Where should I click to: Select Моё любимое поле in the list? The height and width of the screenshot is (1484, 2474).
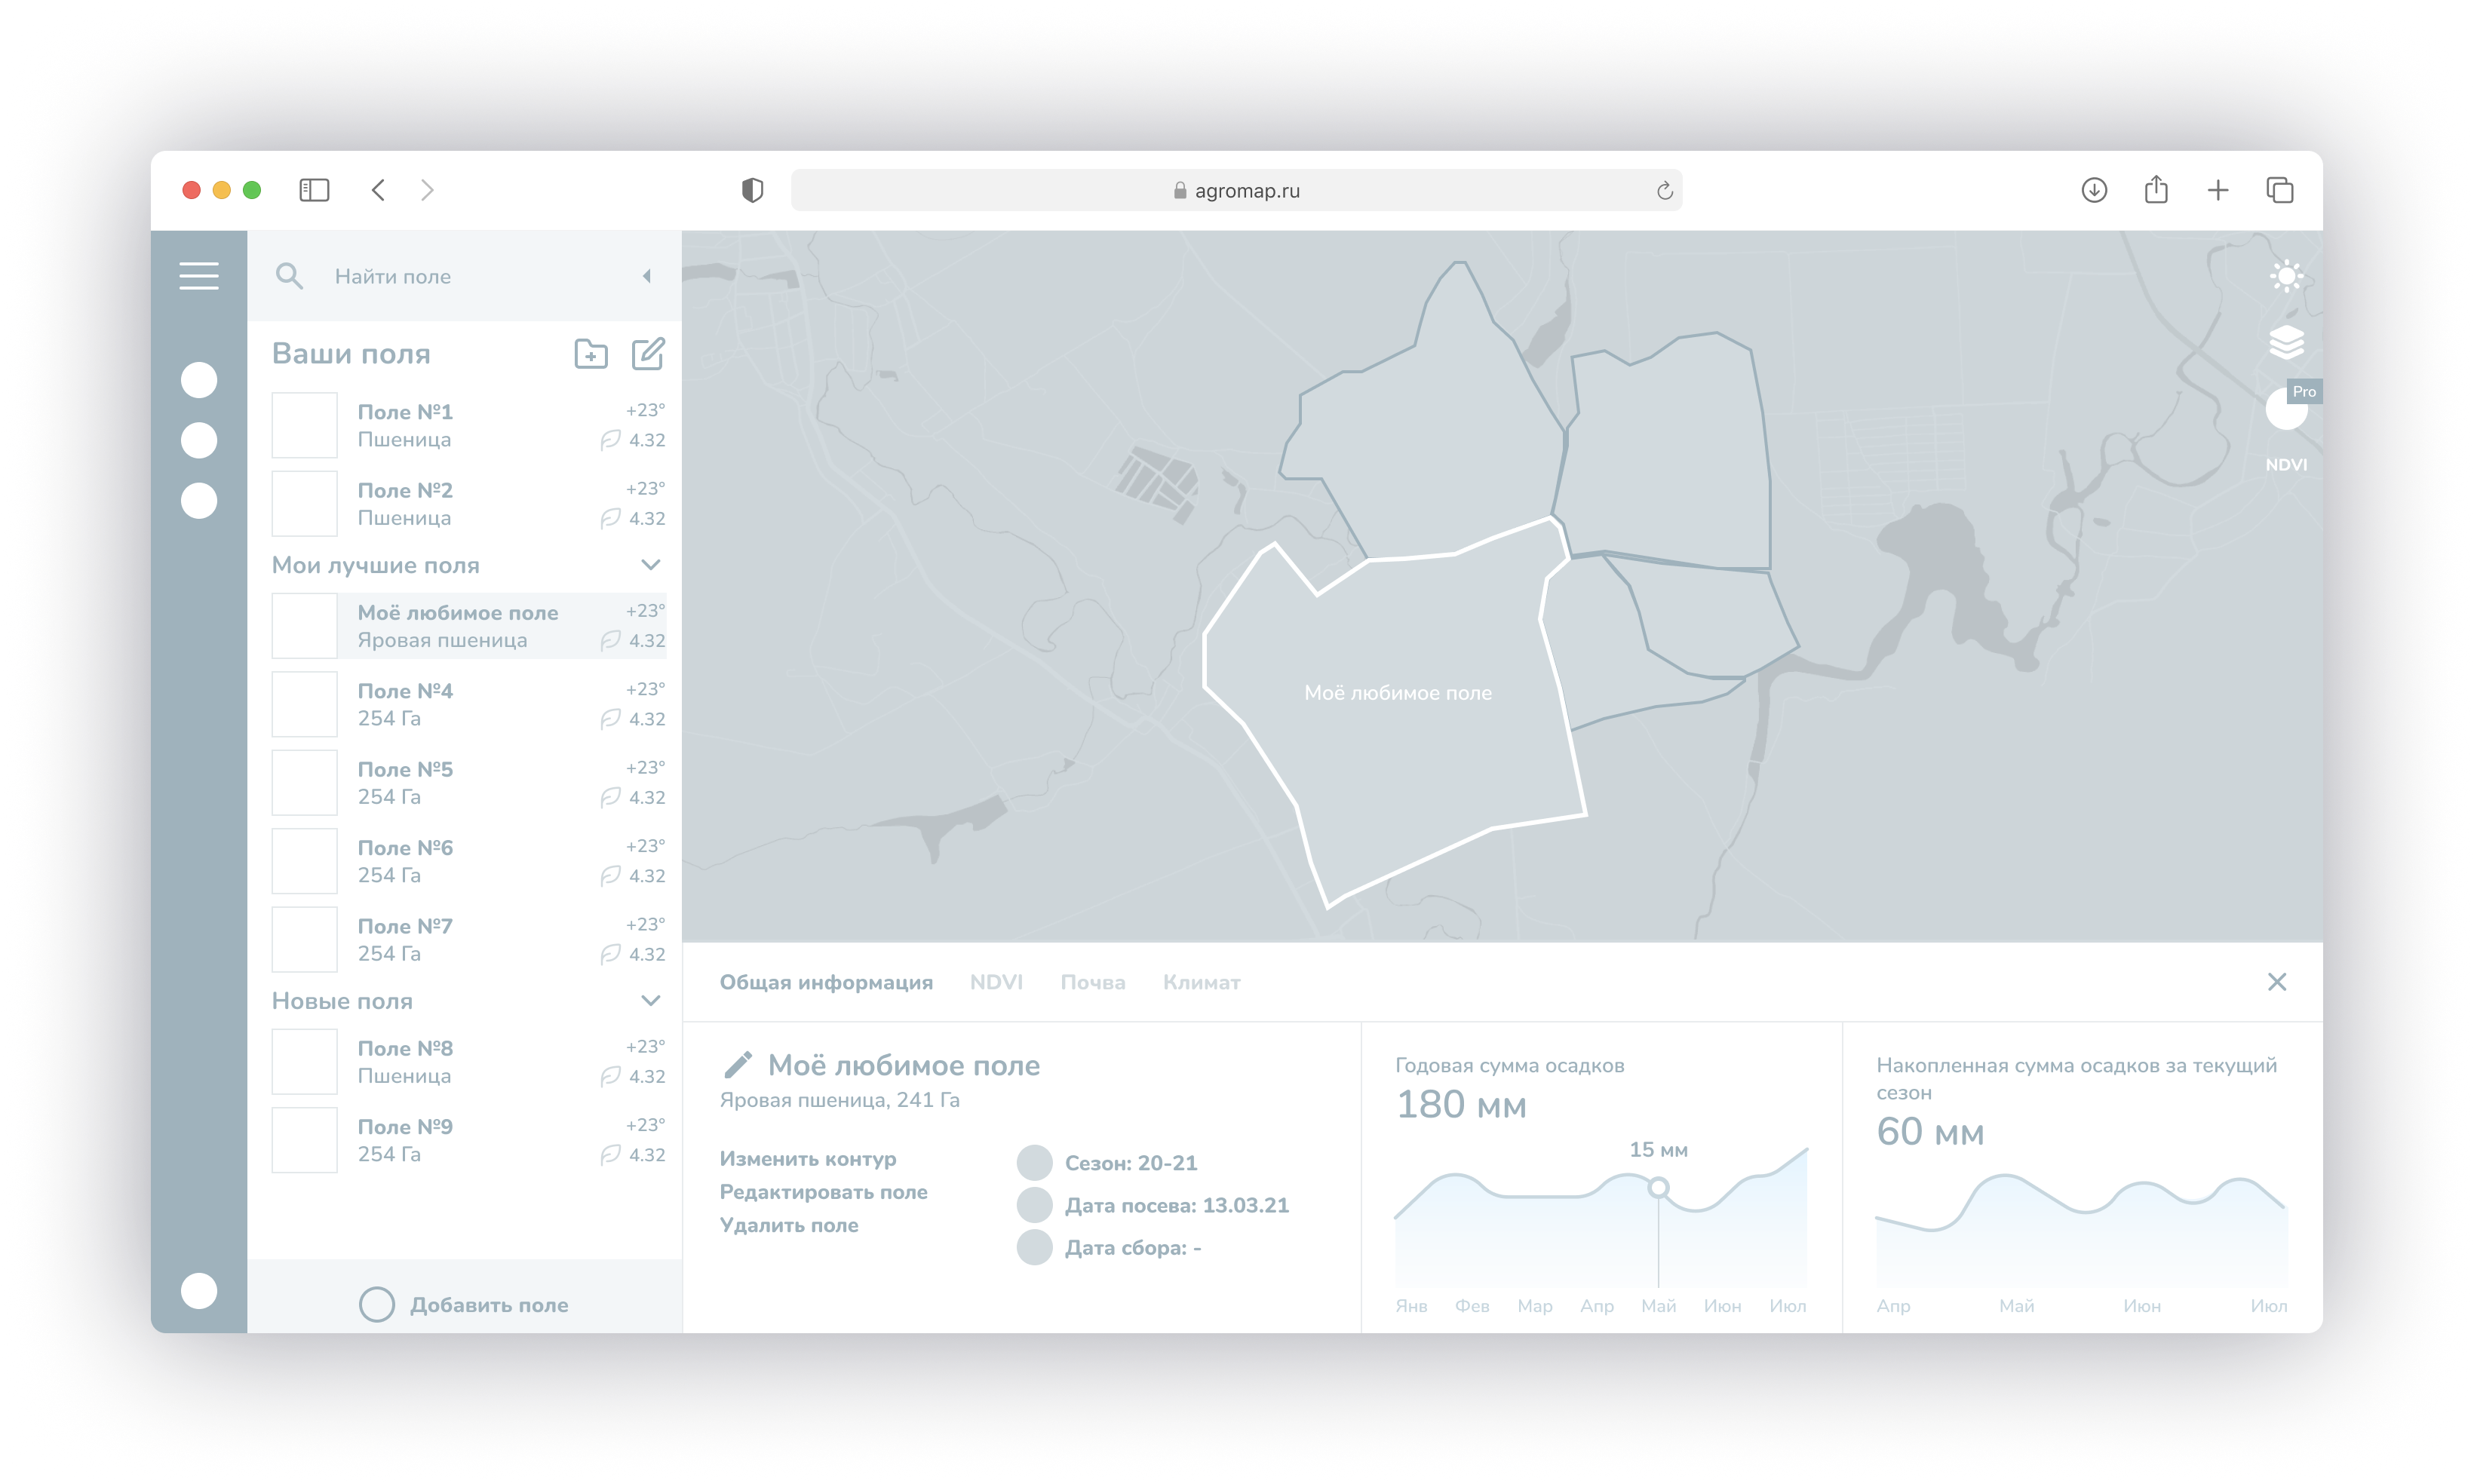(x=469, y=626)
